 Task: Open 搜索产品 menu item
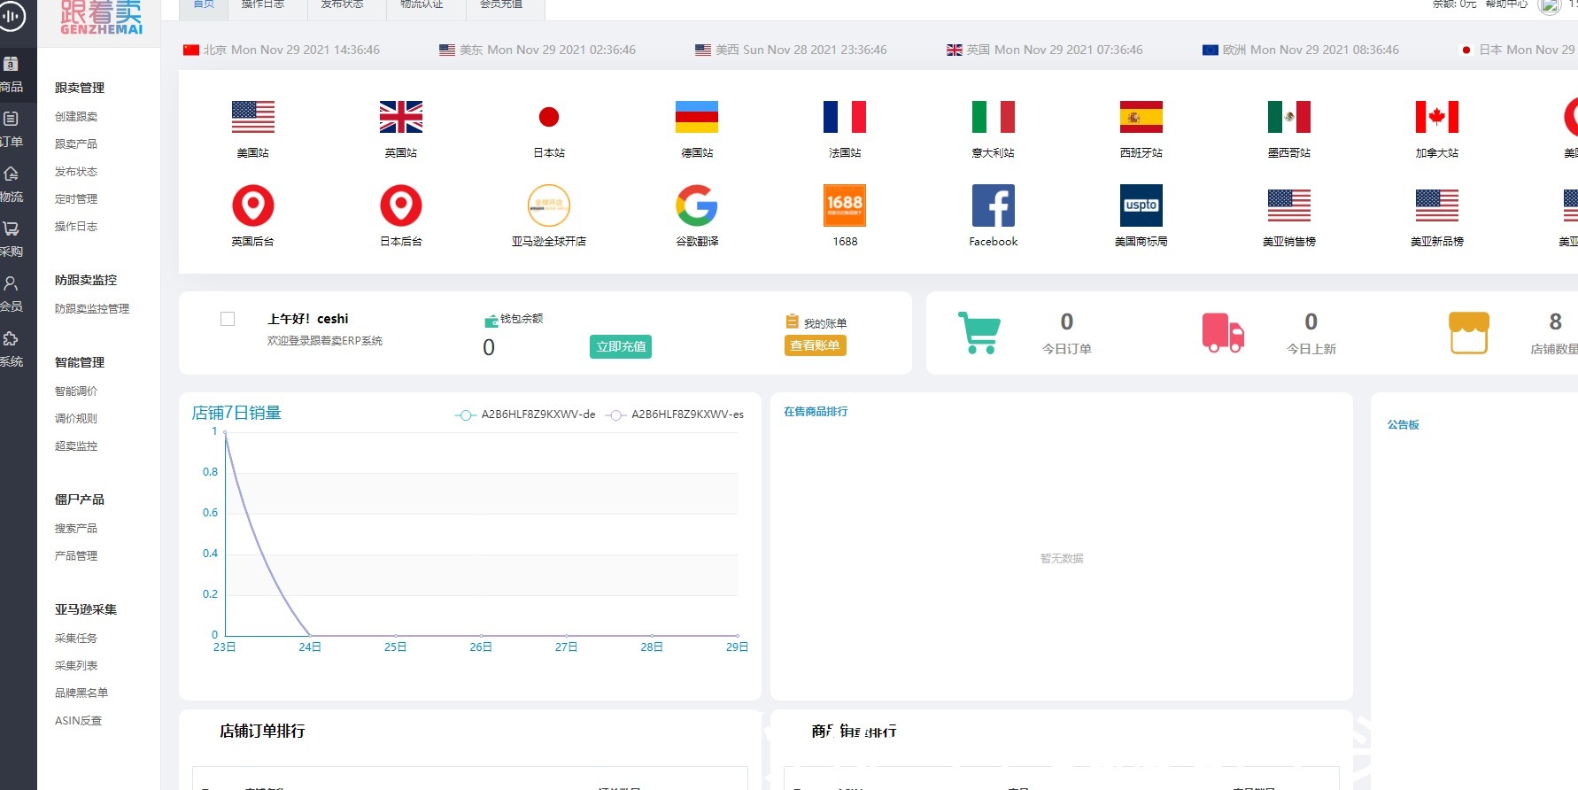76,529
